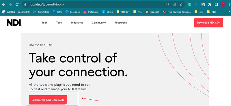This screenshot has width=231, height=106.
Task: Click Explore the NDI Core Suite button
Action: [48, 100]
